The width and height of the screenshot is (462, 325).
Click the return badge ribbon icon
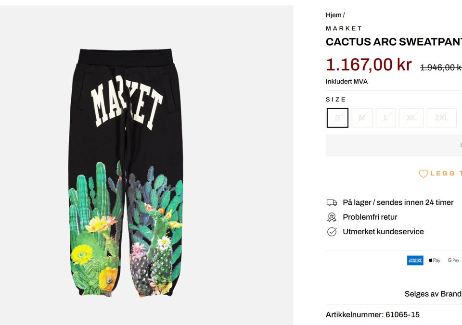coord(332,217)
